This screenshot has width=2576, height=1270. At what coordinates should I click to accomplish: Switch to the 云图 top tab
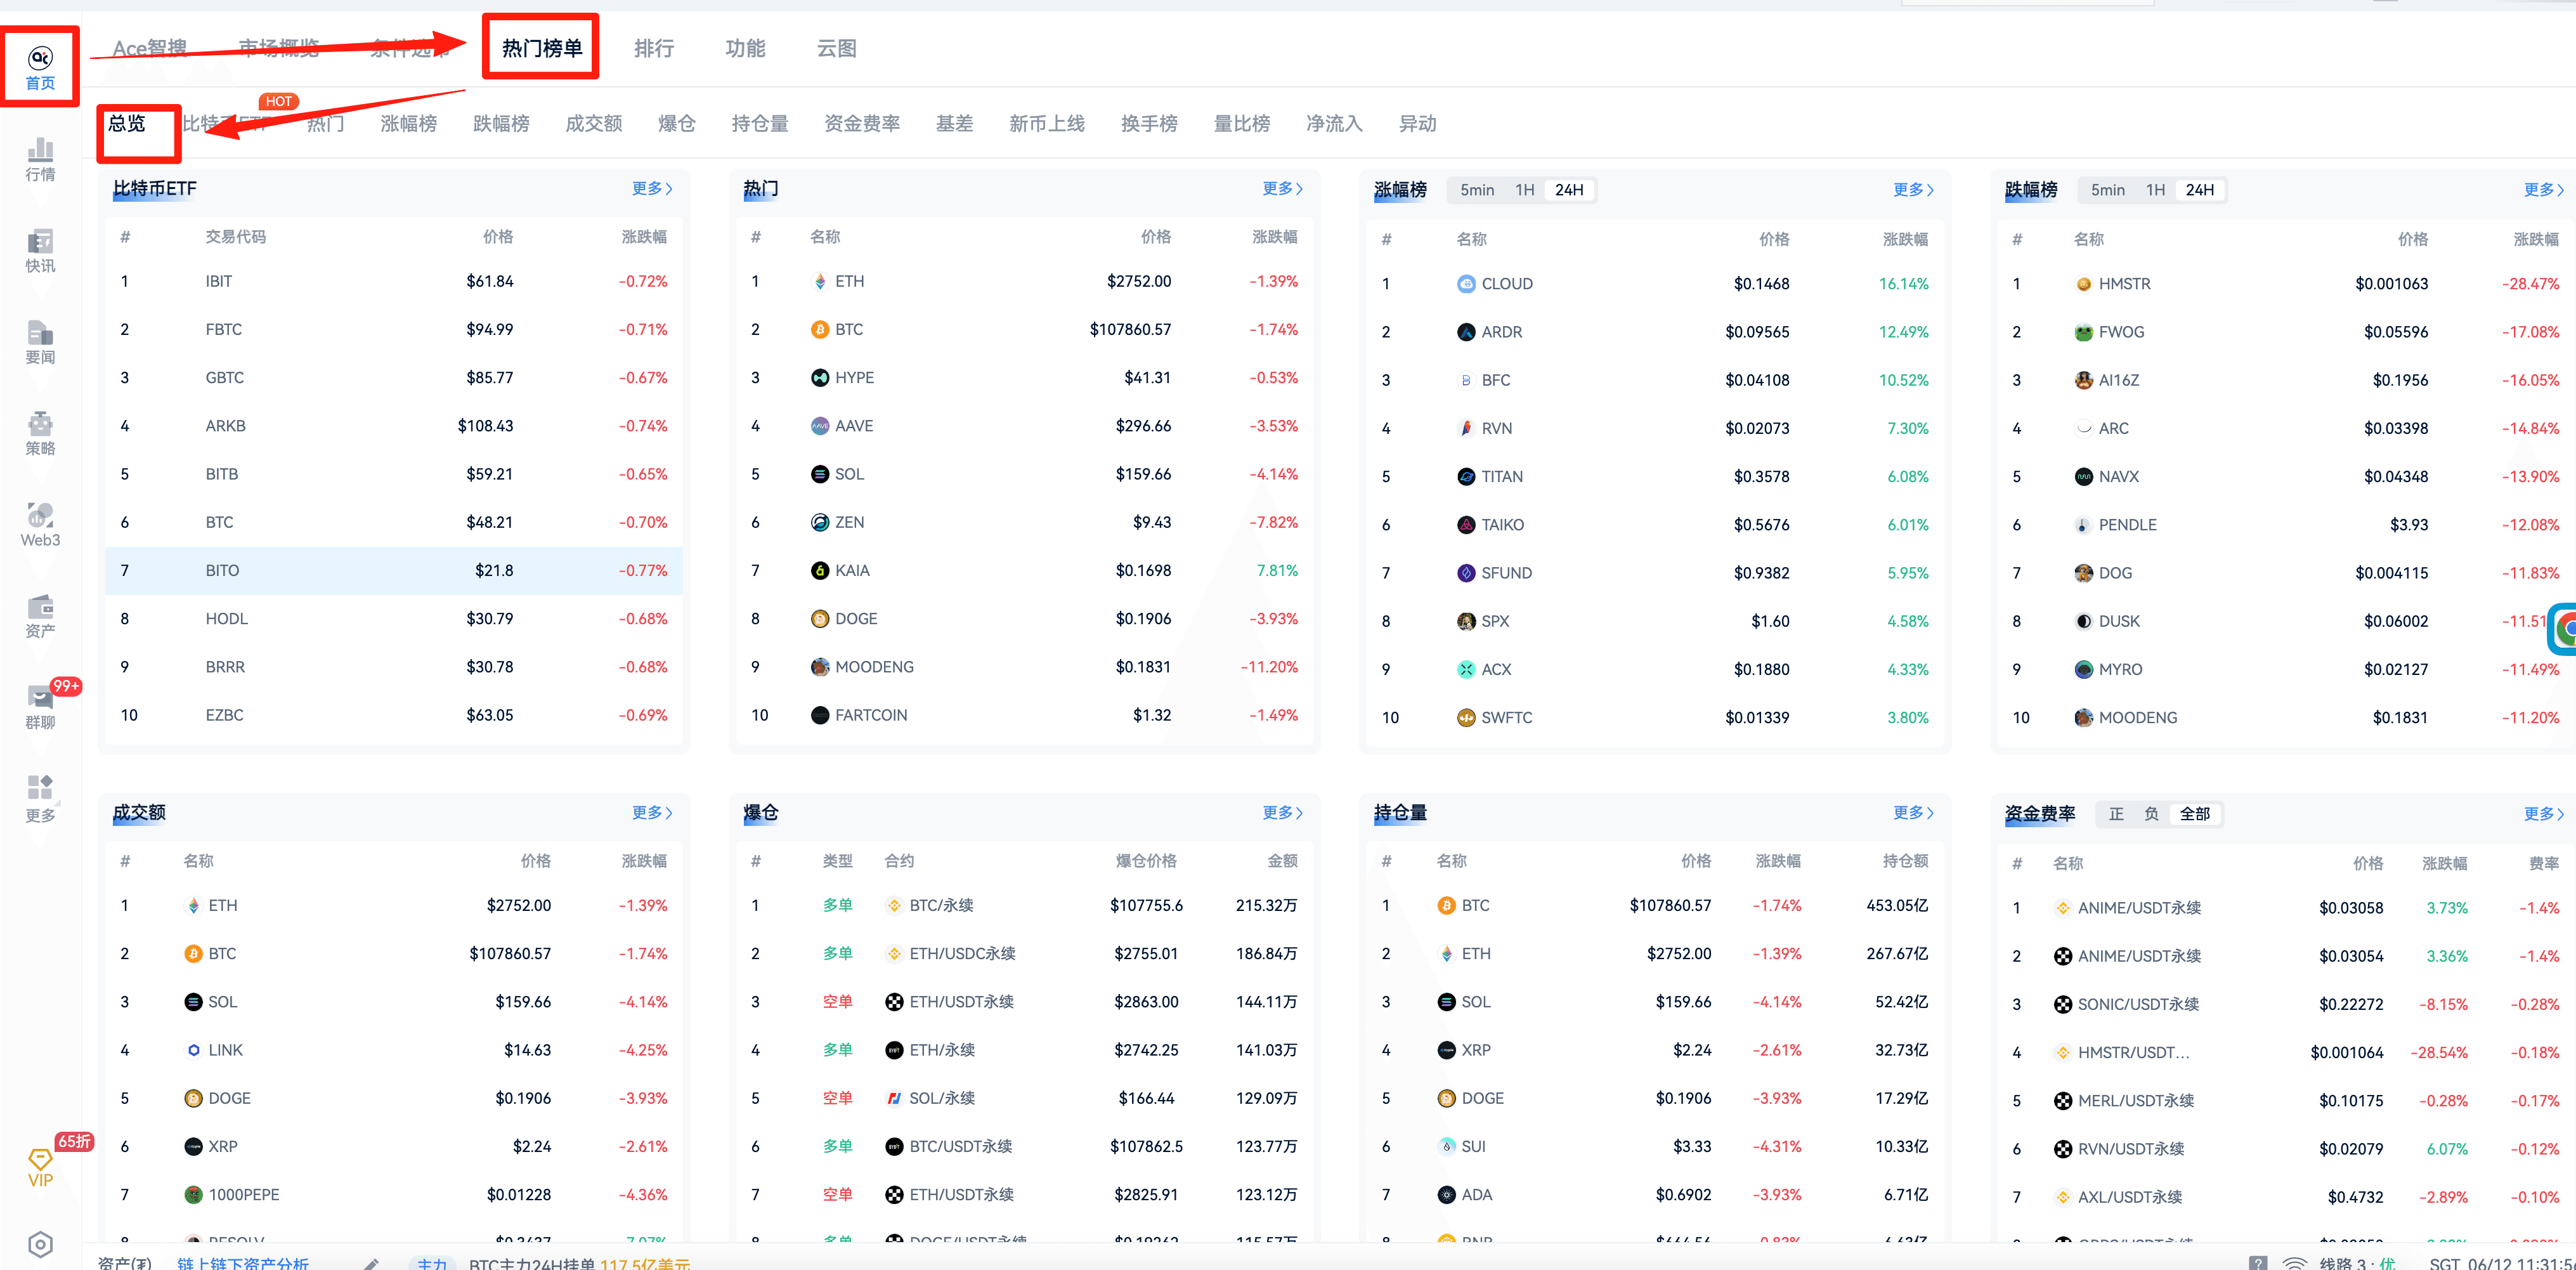pos(836,48)
